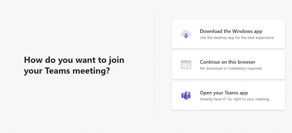Viewport: 292px width, 133px height.
Task: Click the vertical divider line between panels
Action: (x=155, y=65)
